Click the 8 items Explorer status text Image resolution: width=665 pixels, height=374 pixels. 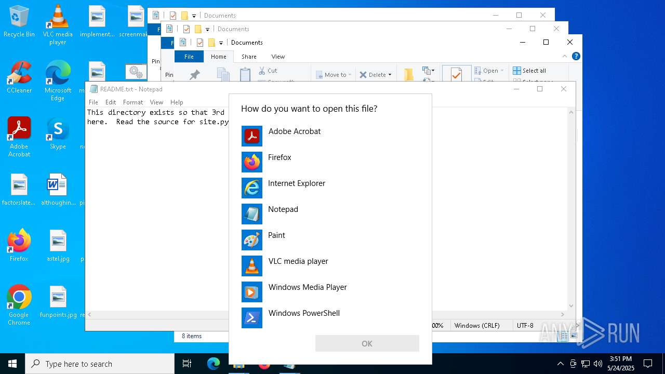pos(192,336)
